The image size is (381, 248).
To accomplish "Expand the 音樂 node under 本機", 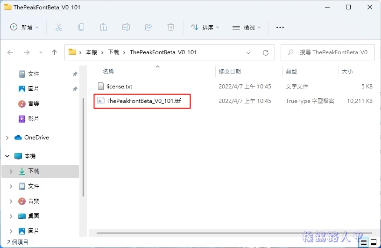I will pos(11,201).
